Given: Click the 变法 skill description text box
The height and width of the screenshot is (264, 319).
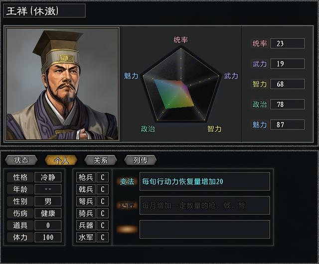Looking at the screenshot, I should (204, 181).
